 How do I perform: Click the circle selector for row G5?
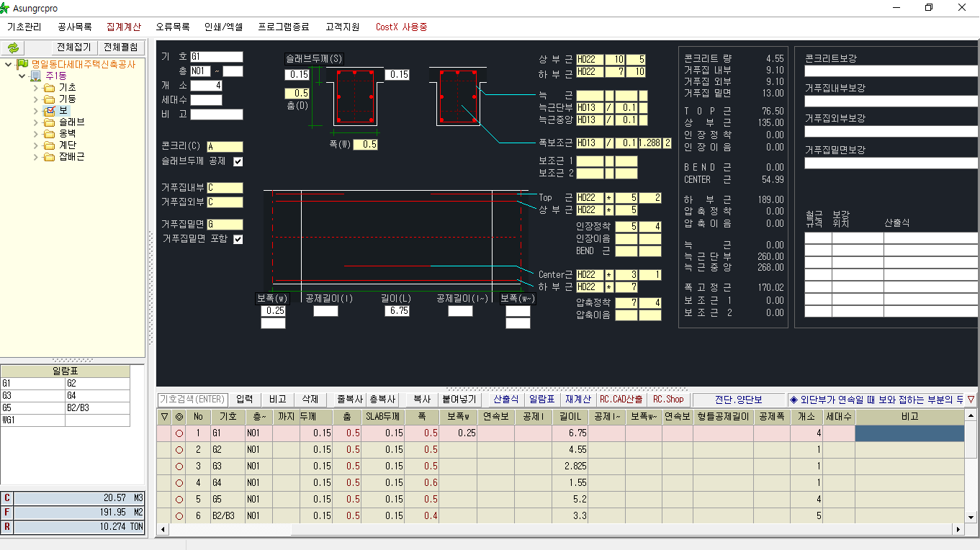click(179, 499)
